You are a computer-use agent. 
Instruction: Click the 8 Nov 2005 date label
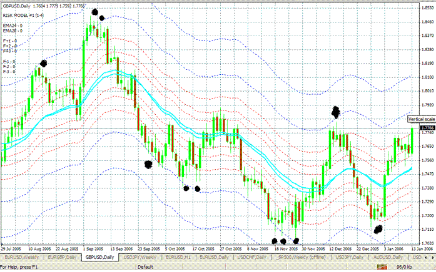(x=258, y=249)
